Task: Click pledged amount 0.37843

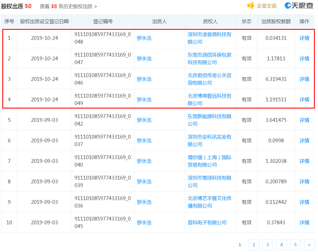Action: click(x=276, y=222)
